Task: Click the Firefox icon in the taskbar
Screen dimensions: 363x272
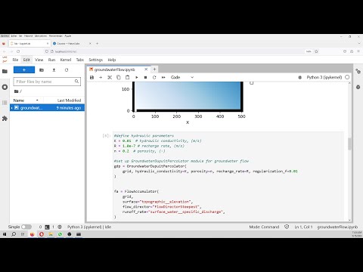Action: coord(33,234)
